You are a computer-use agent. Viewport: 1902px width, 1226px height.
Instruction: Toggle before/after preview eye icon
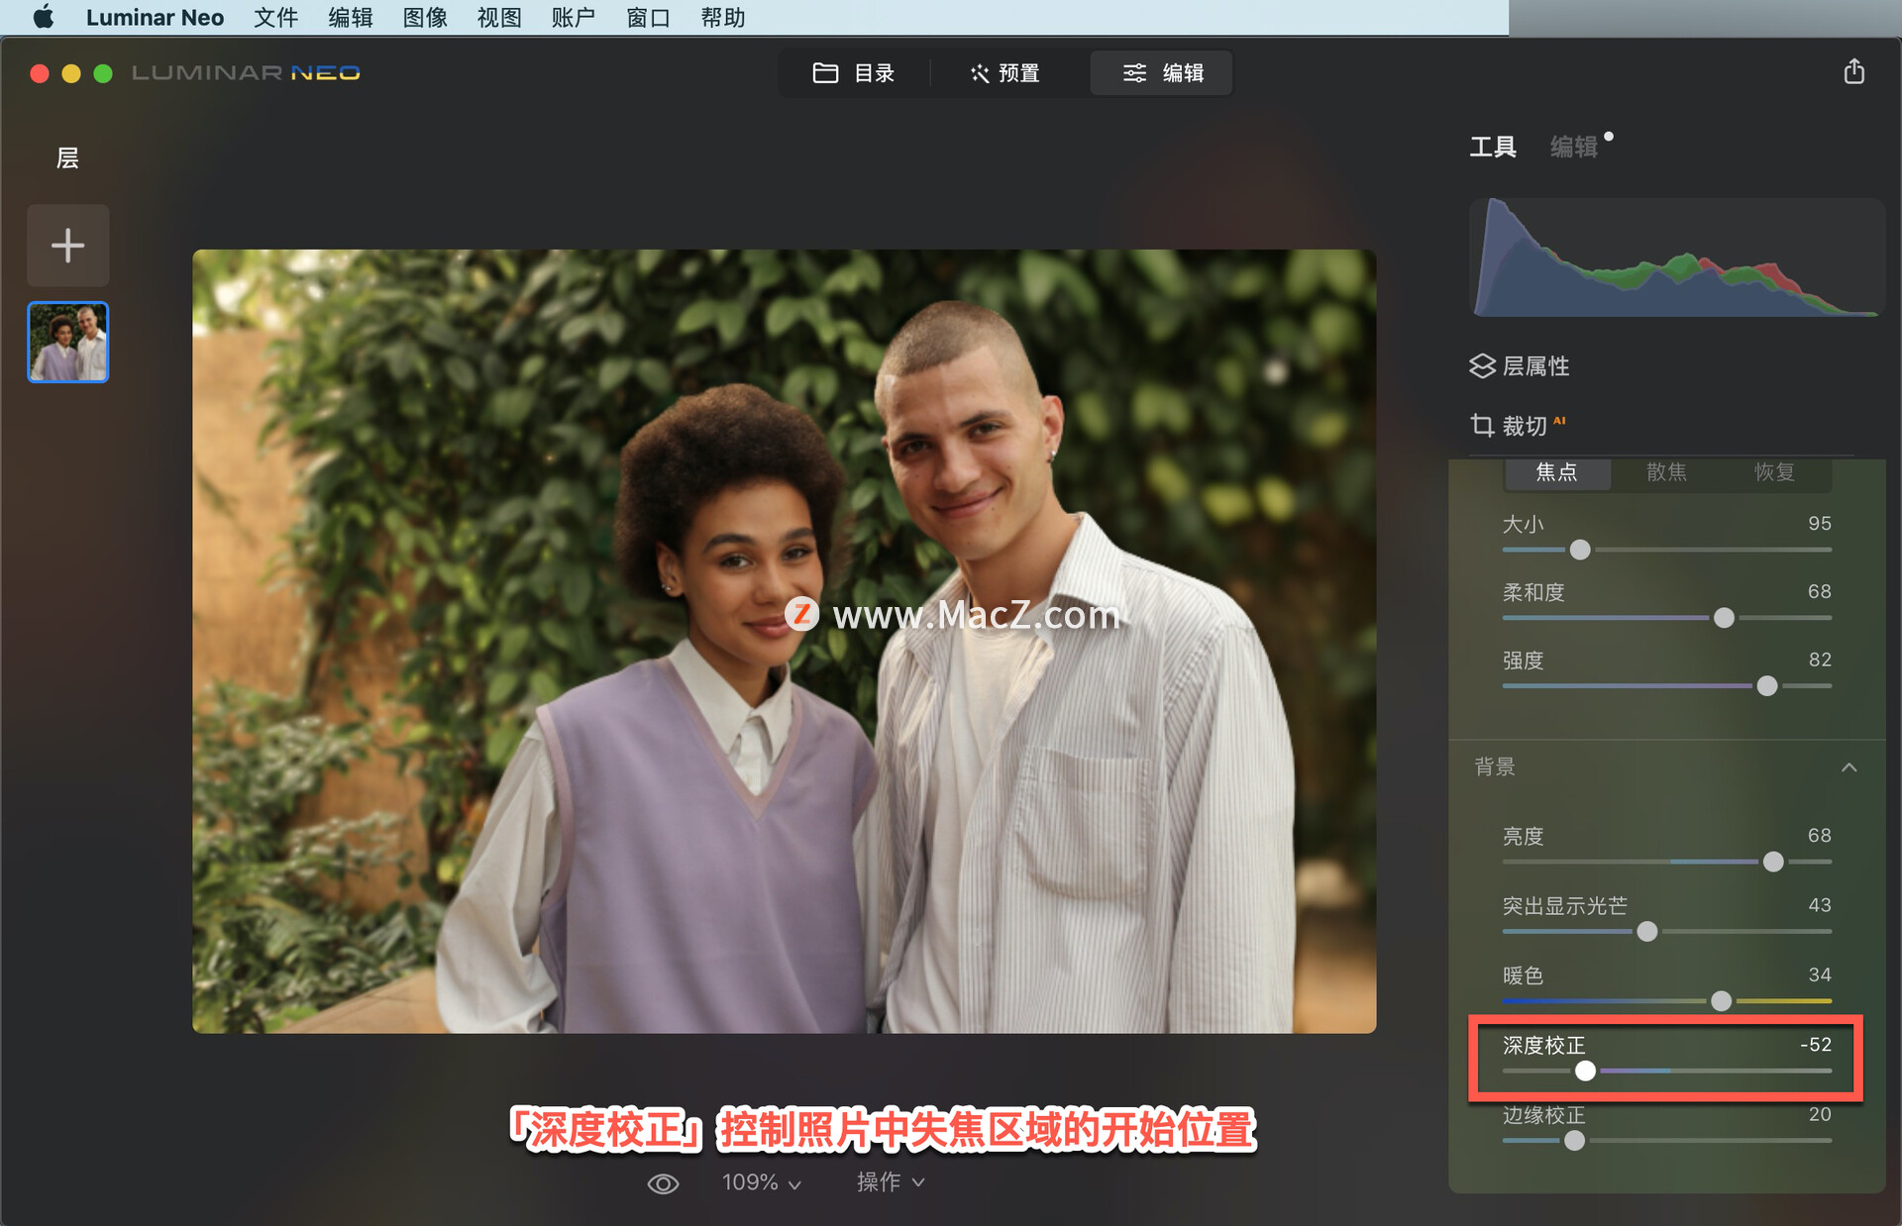663,1183
